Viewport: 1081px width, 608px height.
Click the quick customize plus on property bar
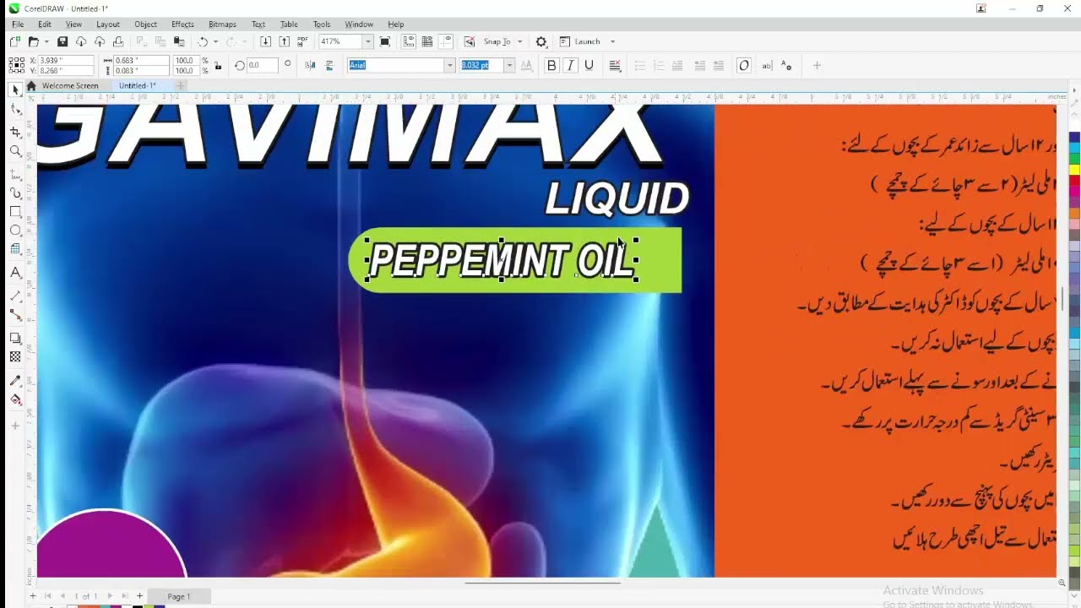[817, 65]
